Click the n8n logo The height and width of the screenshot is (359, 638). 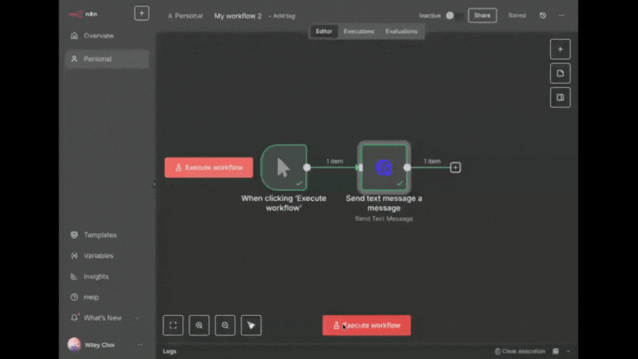(82, 14)
